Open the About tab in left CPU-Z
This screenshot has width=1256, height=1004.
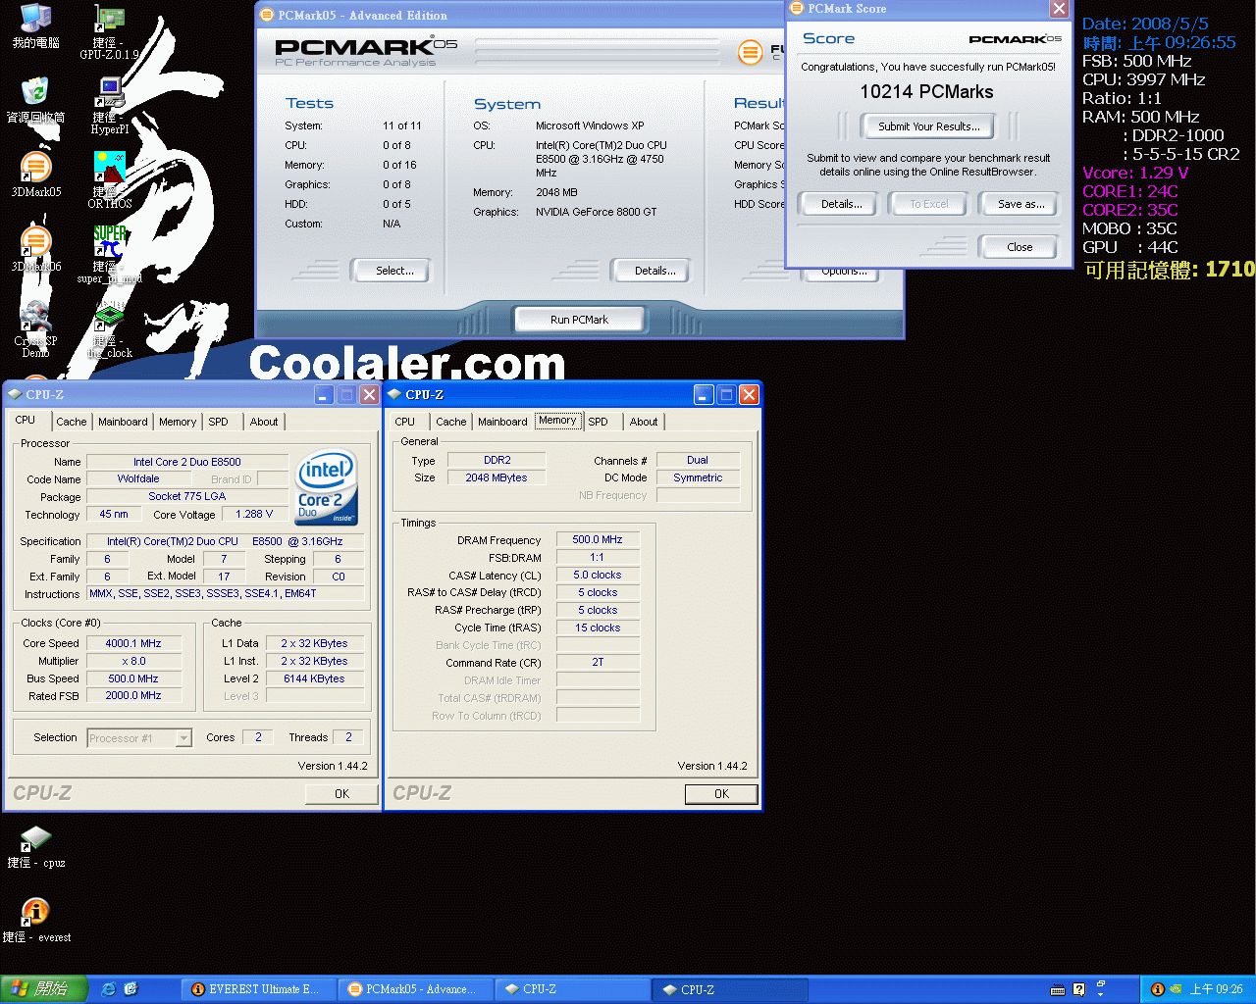coord(264,422)
